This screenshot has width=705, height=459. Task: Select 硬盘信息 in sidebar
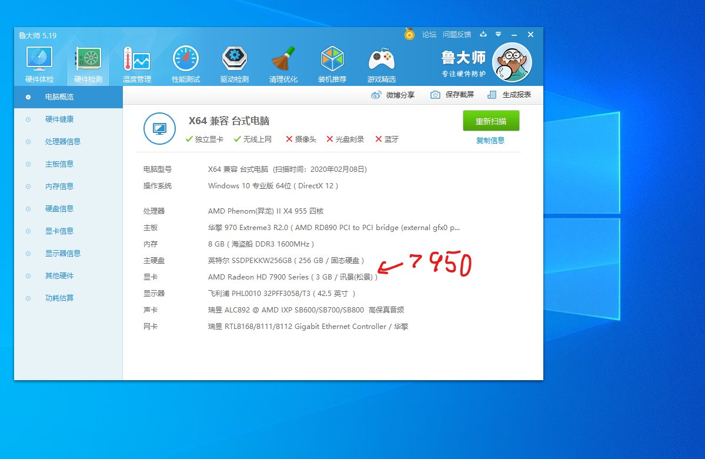(68, 209)
